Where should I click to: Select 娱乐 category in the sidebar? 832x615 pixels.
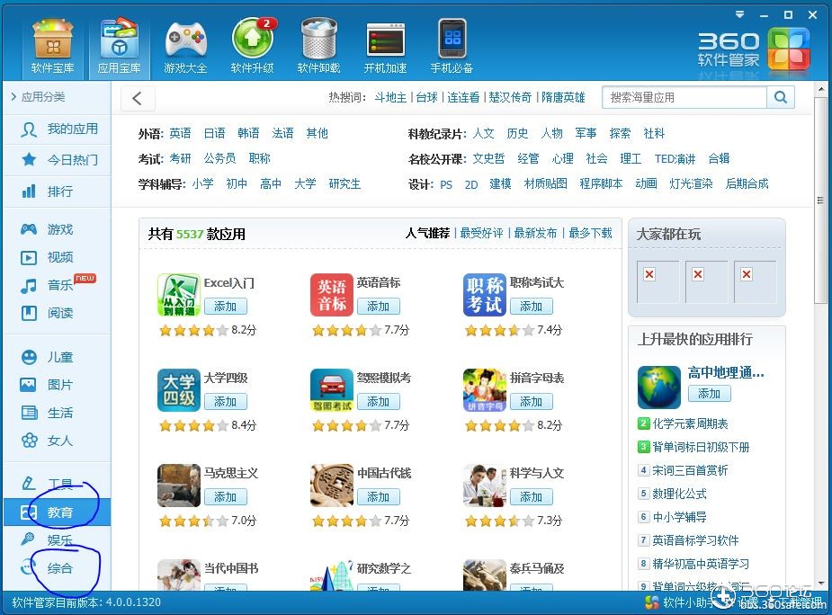coord(58,540)
